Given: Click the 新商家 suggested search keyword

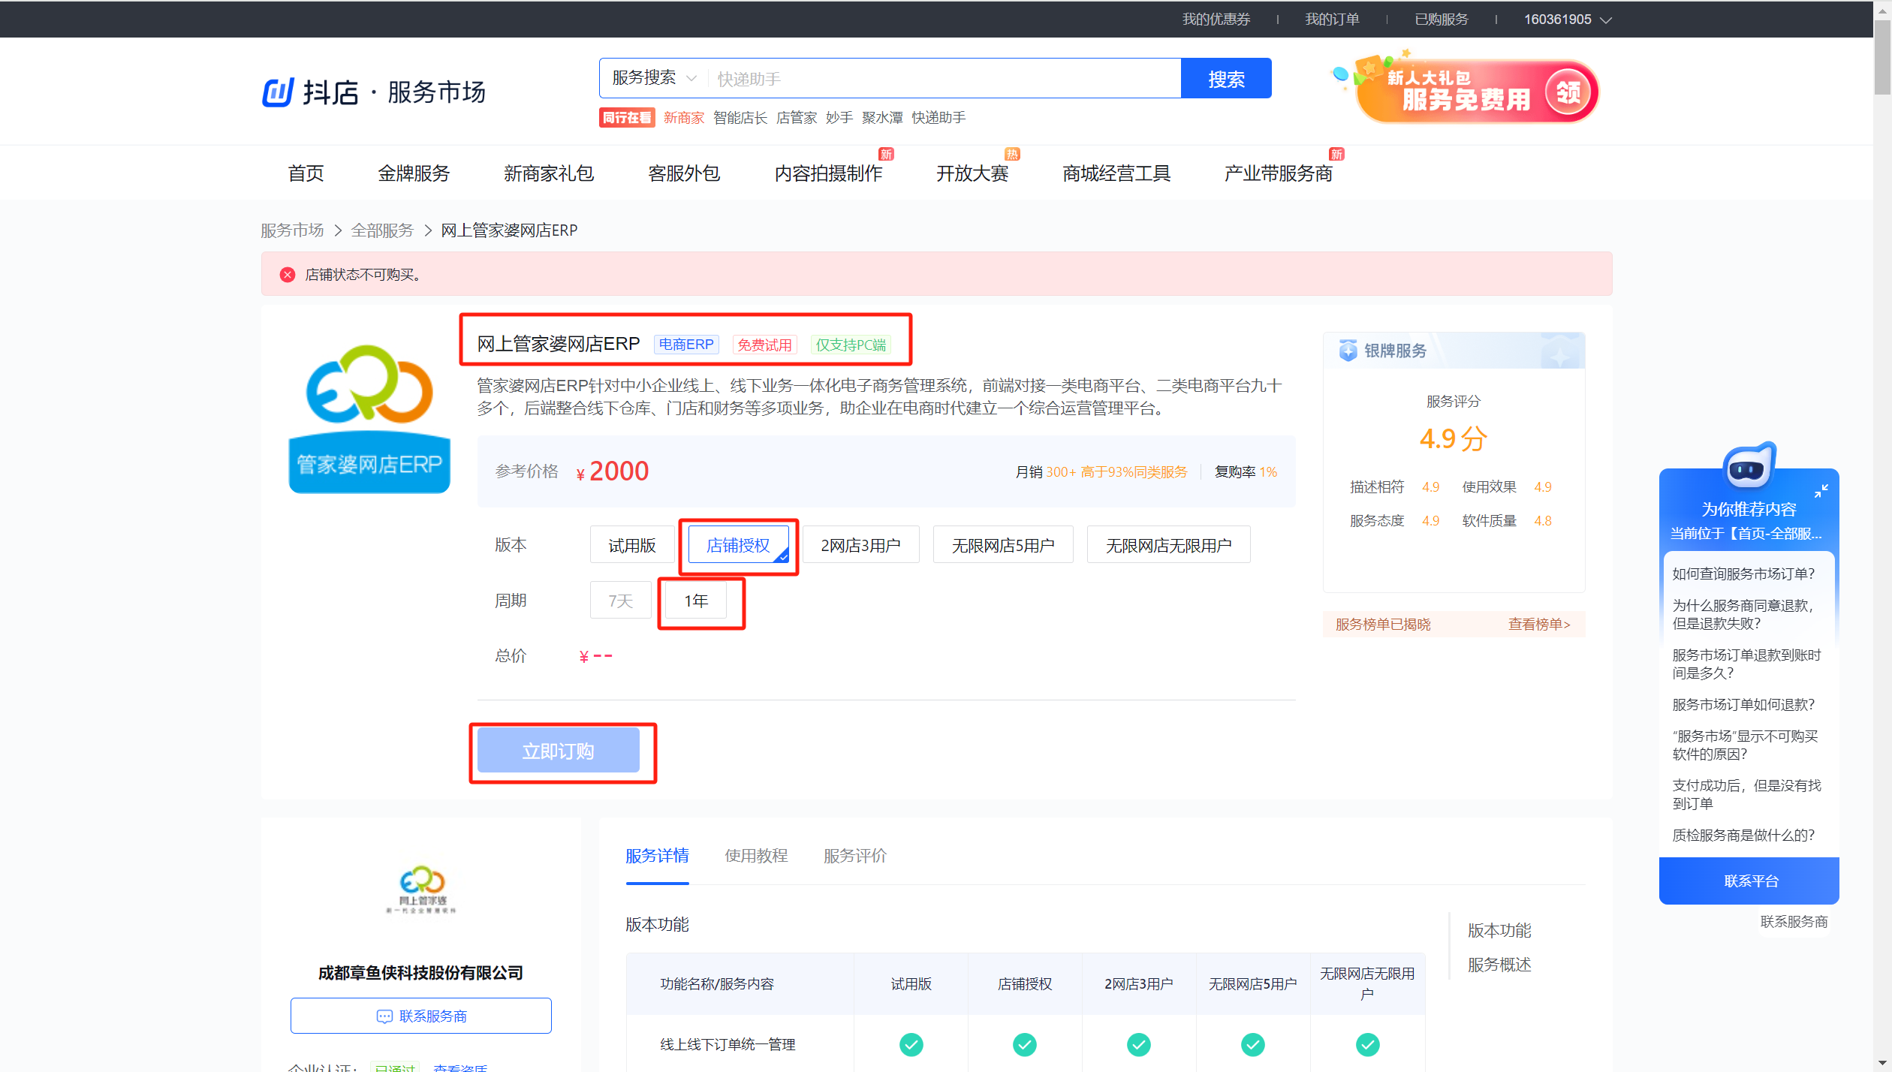Looking at the screenshot, I should [683, 118].
